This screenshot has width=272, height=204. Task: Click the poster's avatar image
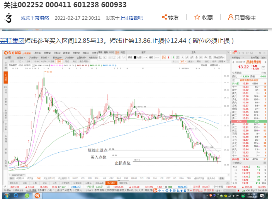point(8,18)
